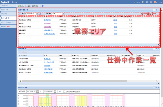Open the work unit dropdown
163x107 pixels.
63,14
